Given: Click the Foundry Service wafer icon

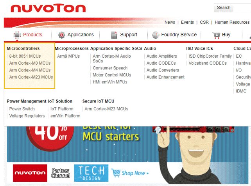Looking at the screenshot, I should (x=155, y=35).
